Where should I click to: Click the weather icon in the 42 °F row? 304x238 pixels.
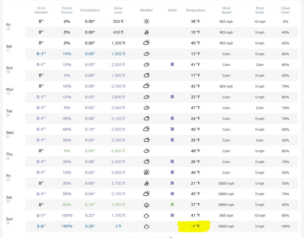[x=146, y=86]
